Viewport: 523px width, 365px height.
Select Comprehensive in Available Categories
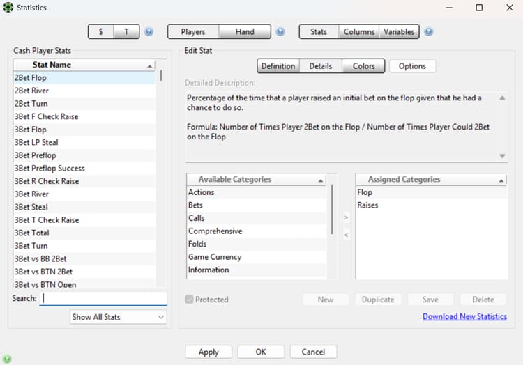click(x=256, y=231)
